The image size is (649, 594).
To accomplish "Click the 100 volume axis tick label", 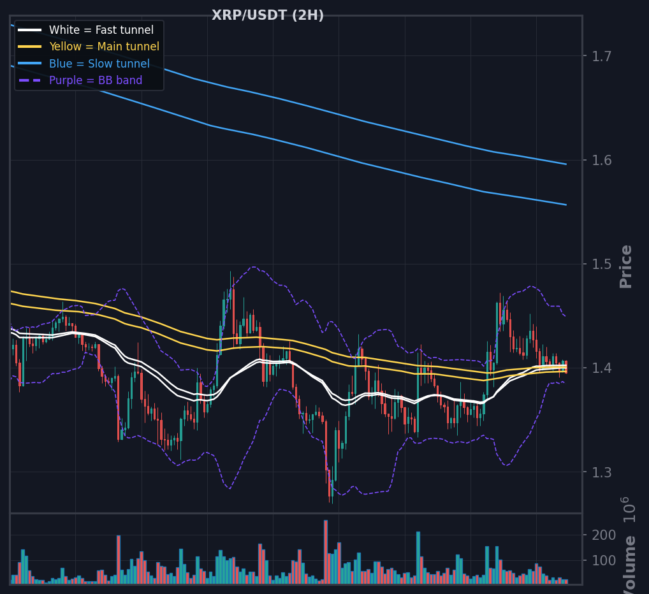I will 604,561.
